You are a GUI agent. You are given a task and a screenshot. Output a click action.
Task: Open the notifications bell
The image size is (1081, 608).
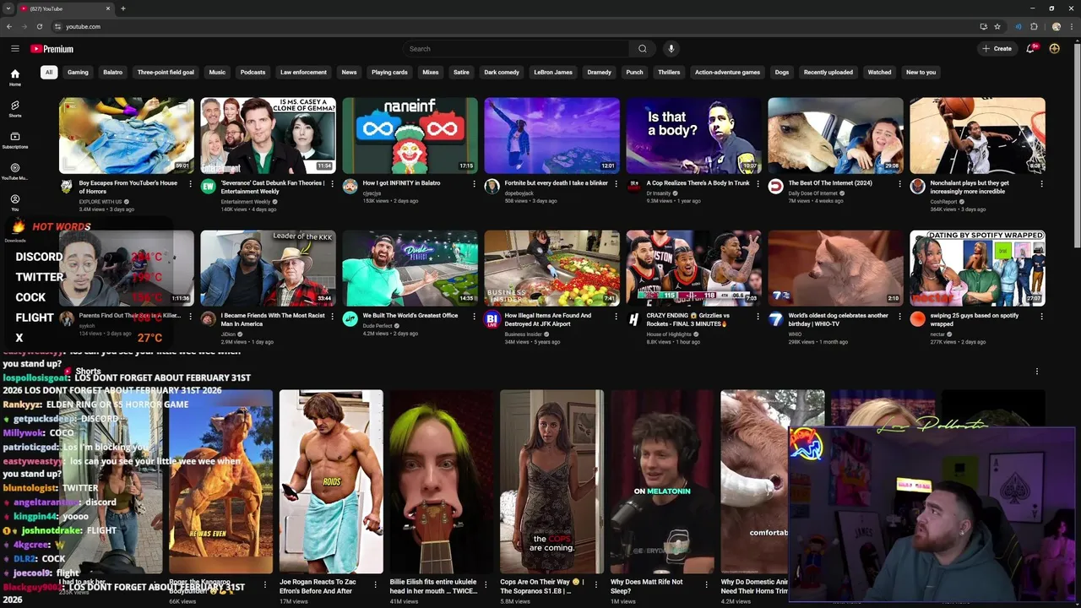coord(1030,49)
